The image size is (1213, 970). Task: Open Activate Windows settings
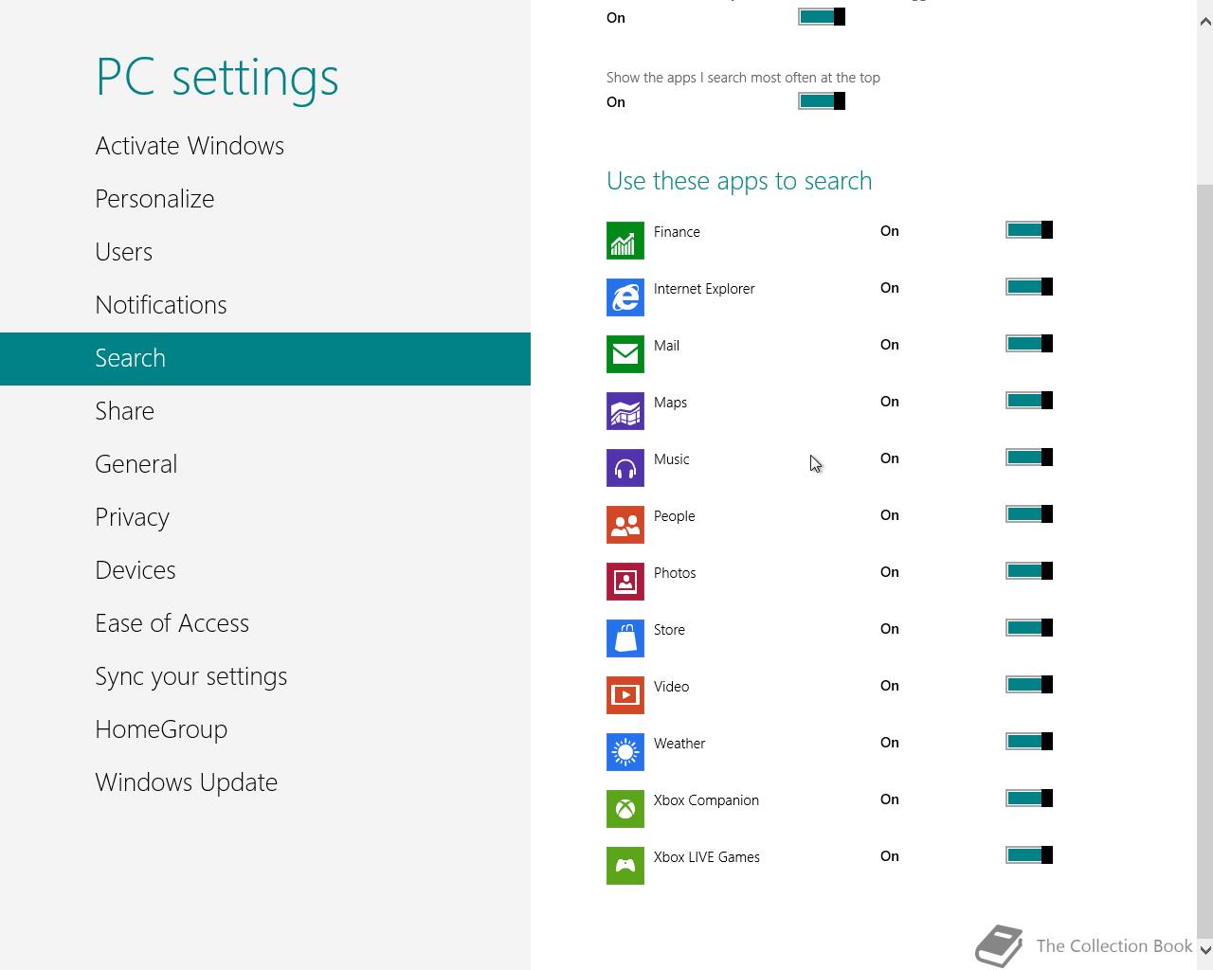265,146
